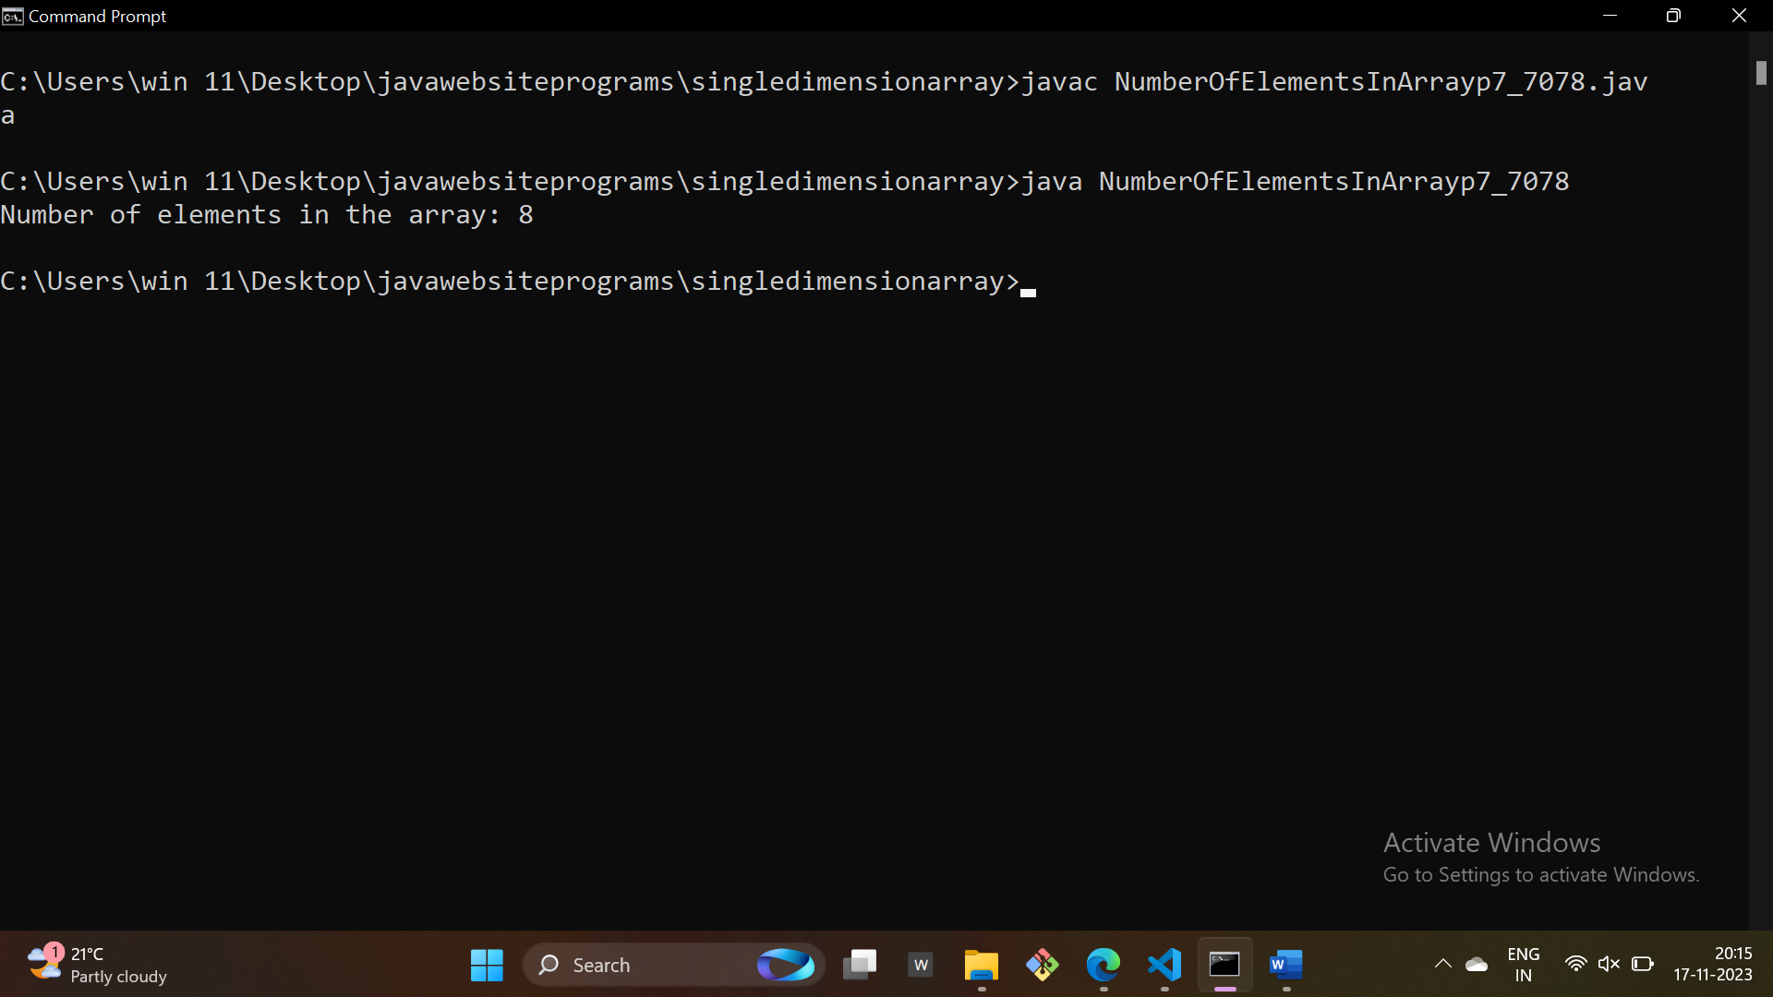The height and width of the screenshot is (997, 1773).
Task: Open the dark W app icon on taskbar
Action: coord(921,965)
